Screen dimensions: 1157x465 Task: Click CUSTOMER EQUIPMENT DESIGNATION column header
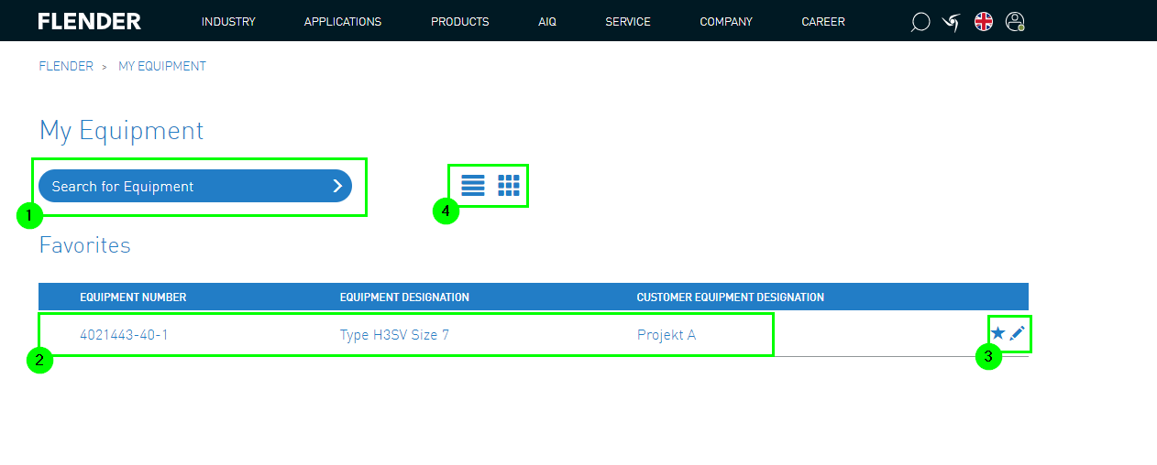pyautogui.click(x=731, y=297)
